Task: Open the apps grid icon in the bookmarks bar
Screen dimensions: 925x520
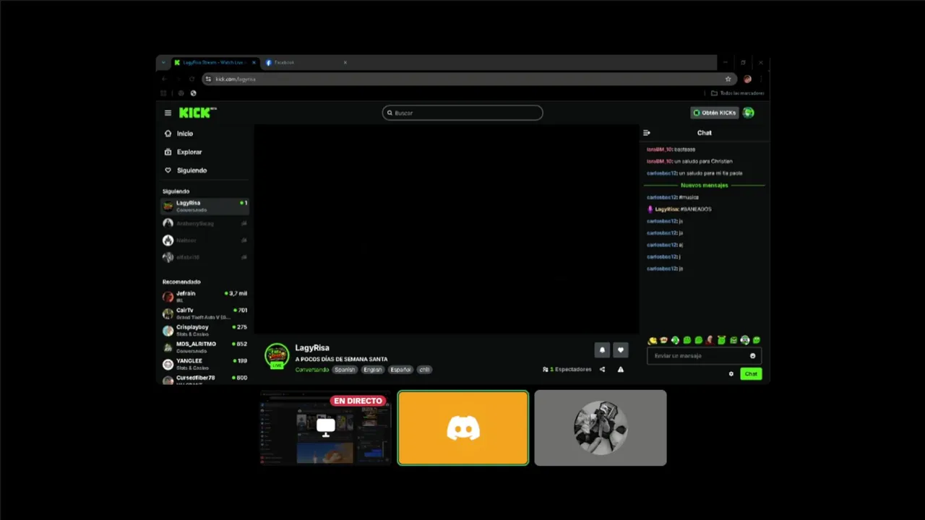Action: [x=163, y=93]
